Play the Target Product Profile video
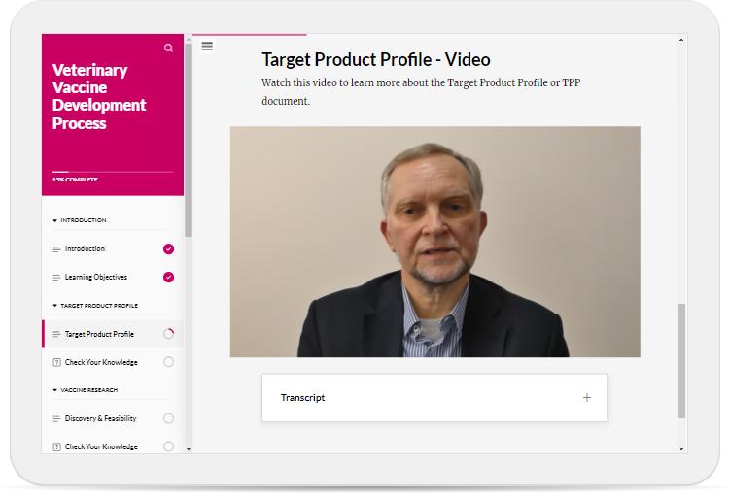The image size is (729, 495). pyautogui.click(x=434, y=242)
